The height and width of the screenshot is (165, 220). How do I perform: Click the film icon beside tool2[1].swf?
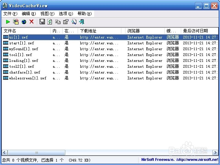(x=6, y=66)
